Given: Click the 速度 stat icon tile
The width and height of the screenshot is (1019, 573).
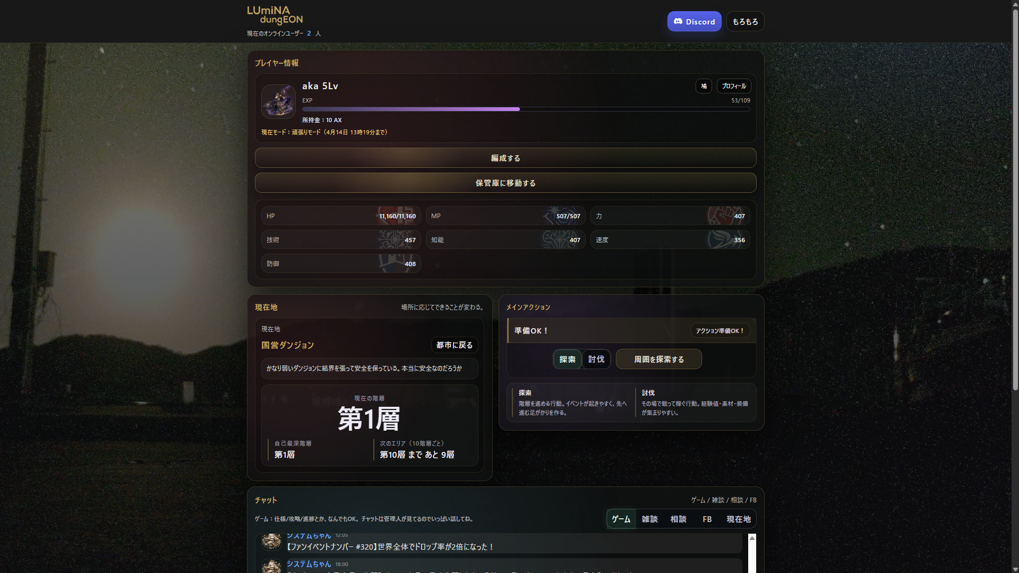Looking at the screenshot, I should coord(670,240).
